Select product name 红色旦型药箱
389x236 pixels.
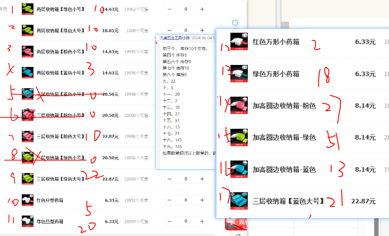click(50, 200)
